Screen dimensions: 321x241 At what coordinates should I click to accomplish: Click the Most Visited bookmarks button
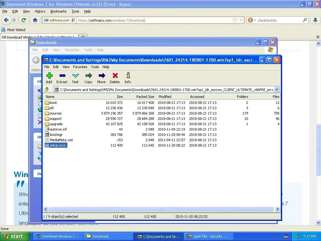[13, 30]
